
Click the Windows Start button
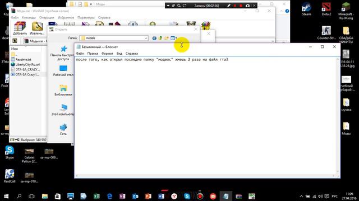[x=6, y=196]
